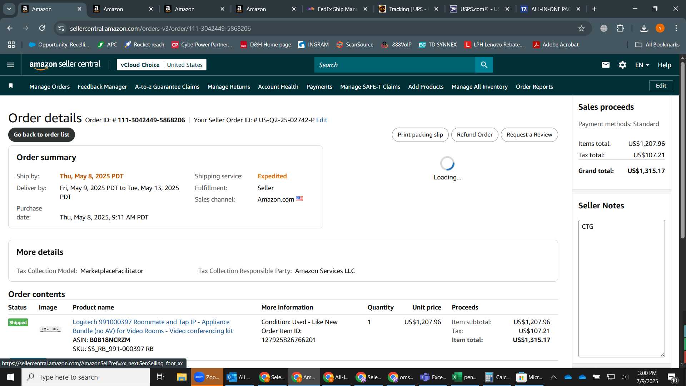Close the FedEx Ship Manager tab
The image size is (686, 386).
pos(365,9)
